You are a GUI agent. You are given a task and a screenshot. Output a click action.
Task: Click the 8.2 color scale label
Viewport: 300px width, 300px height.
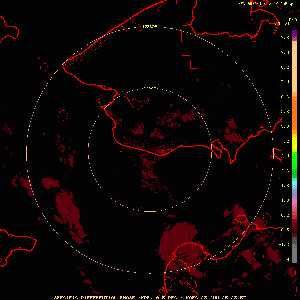click(x=285, y=67)
